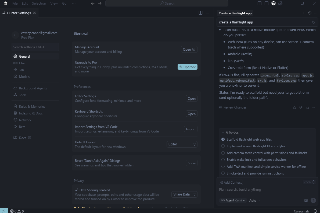320x213 pixels.
Task: Attach an image in the chat input
Action: click(x=306, y=200)
